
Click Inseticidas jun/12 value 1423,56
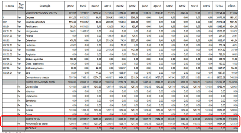[135, 50]
